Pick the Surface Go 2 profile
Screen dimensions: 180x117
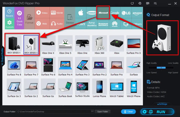(31, 88)
